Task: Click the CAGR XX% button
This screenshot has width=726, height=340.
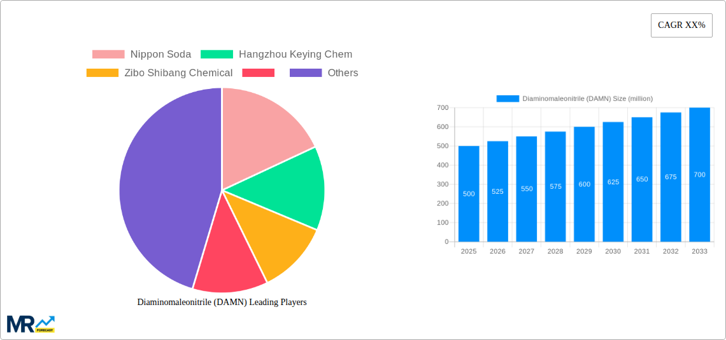Action: [x=681, y=25]
